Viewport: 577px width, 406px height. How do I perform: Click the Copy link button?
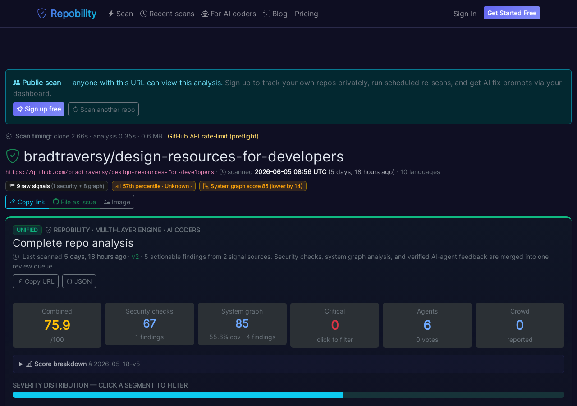click(27, 202)
